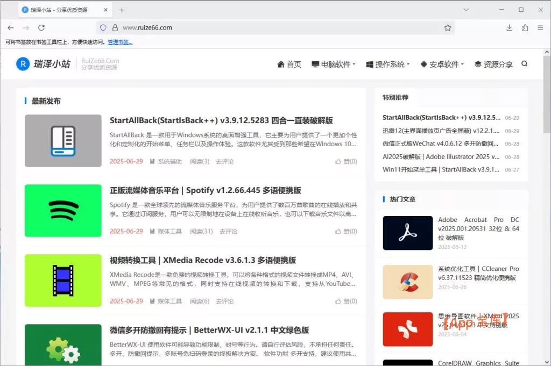Navigate back using the browser back arrow

coord(11,27)
